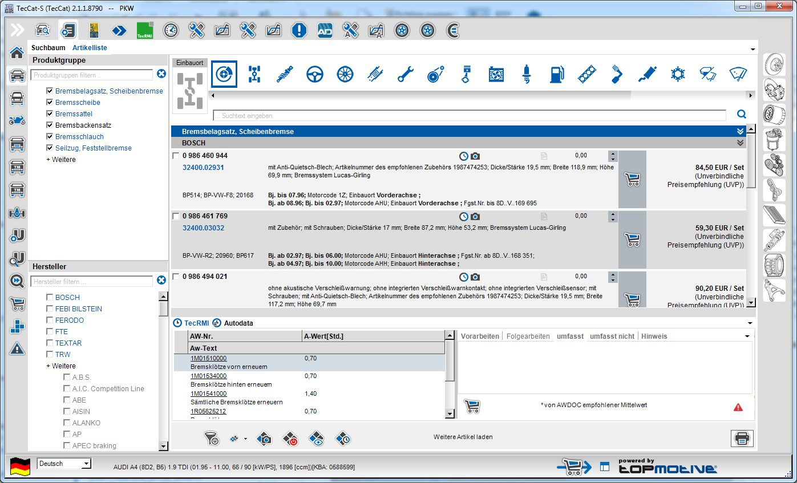797x483 pixels.
Task: Click AW number 1M01510000
Action: pos(209,359)
